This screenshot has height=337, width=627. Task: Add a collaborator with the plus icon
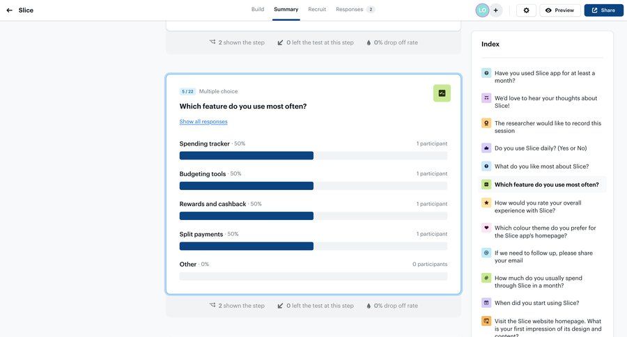pos(495,10)
